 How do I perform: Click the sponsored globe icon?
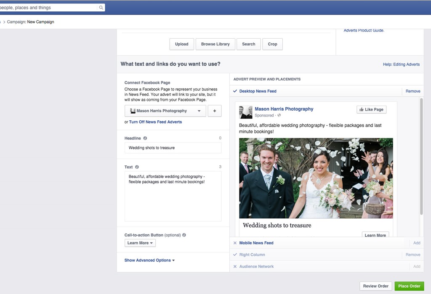point(279,115)
